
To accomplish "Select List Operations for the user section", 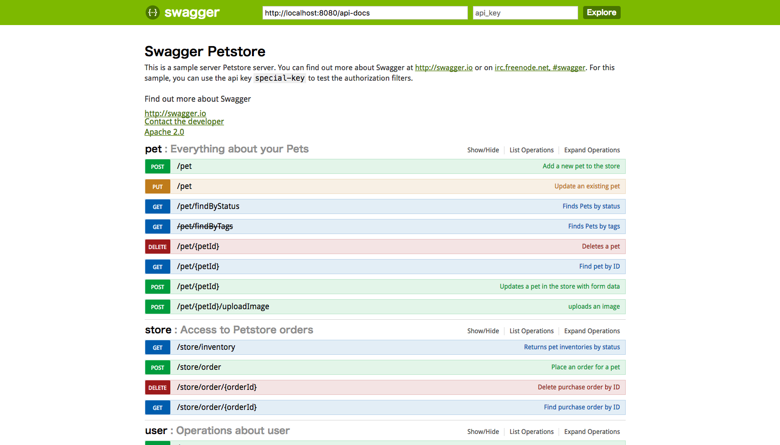I will click(532, 432).
